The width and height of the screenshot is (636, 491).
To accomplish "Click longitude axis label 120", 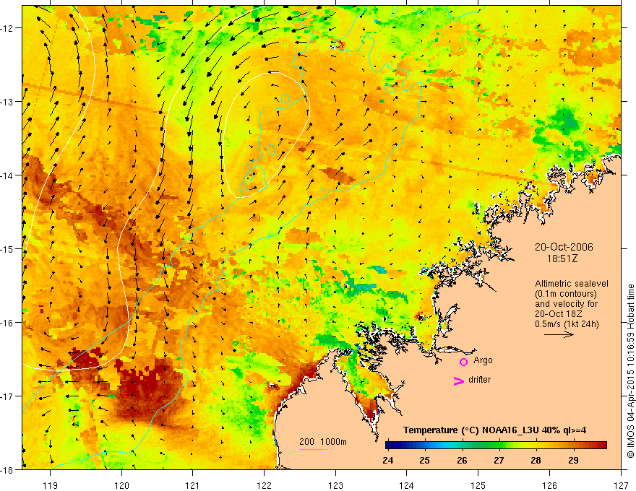I will click(x=121, y=485).
